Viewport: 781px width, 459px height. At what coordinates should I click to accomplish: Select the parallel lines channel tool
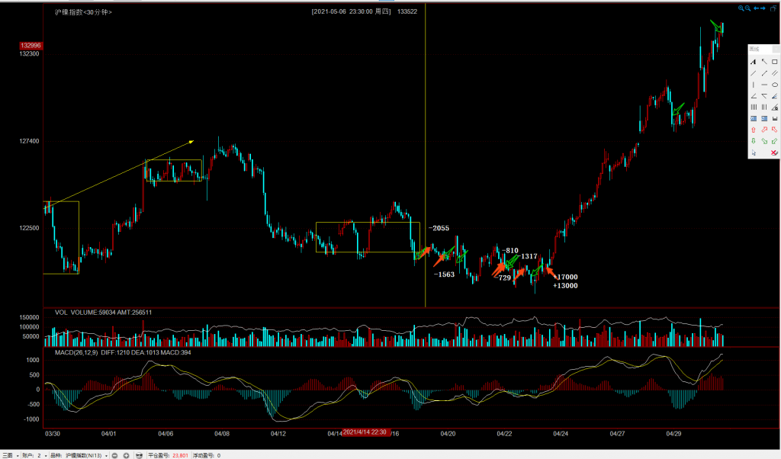point(775,73)
